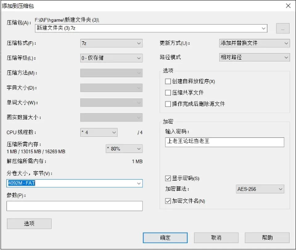The height and width of the screenshot is (250, 296).
Task: Focus the 参数 input field
Action: pyautogui.click(x=75, y=206)
